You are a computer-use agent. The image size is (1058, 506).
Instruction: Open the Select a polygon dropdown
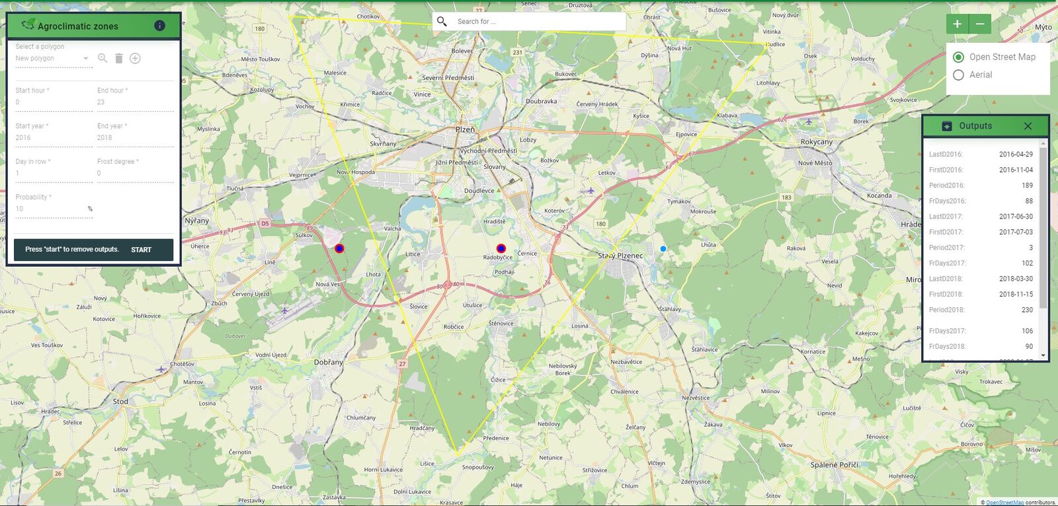(52, 59)
